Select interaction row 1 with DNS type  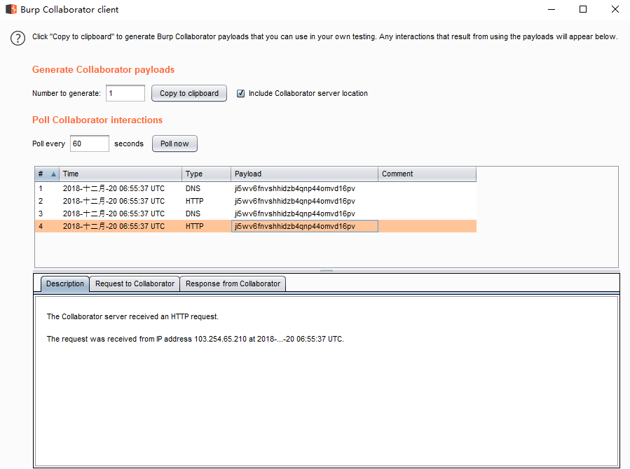(256, 188)
